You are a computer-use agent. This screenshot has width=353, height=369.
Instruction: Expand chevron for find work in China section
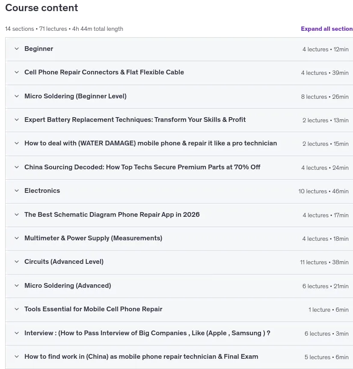17,357
